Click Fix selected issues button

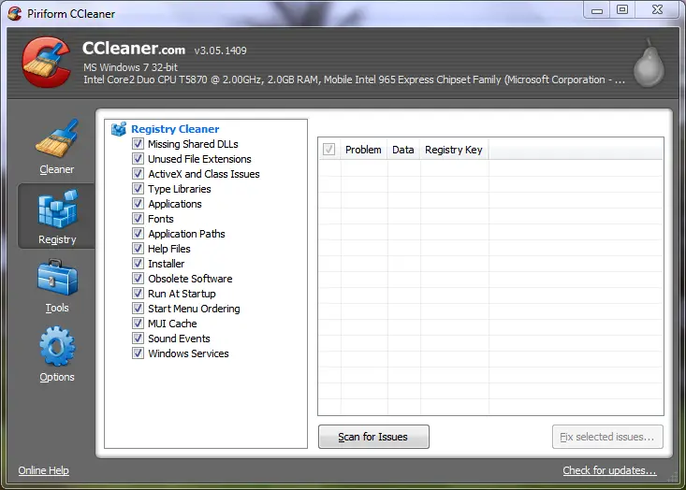607,437
